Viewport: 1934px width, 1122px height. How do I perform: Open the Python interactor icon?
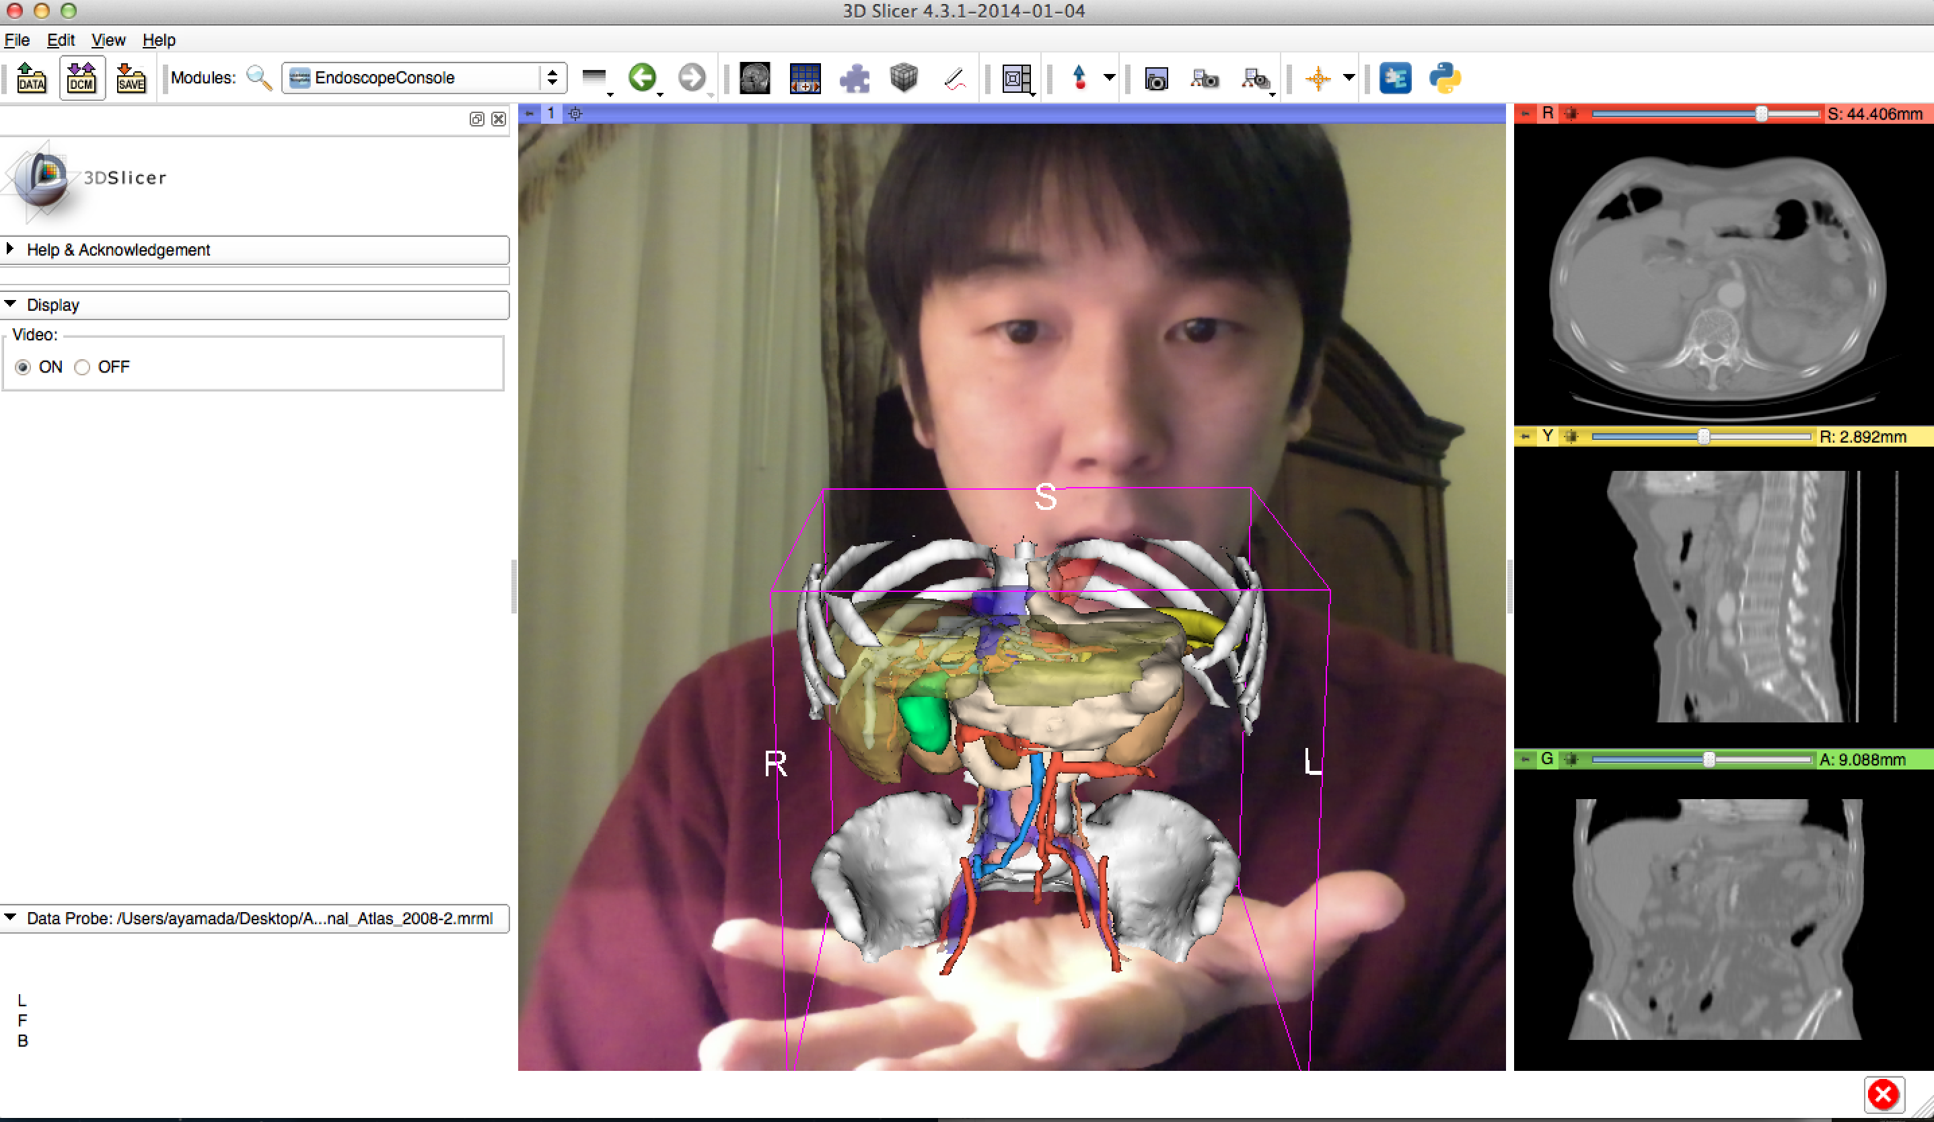click(x=1444, y=77)
